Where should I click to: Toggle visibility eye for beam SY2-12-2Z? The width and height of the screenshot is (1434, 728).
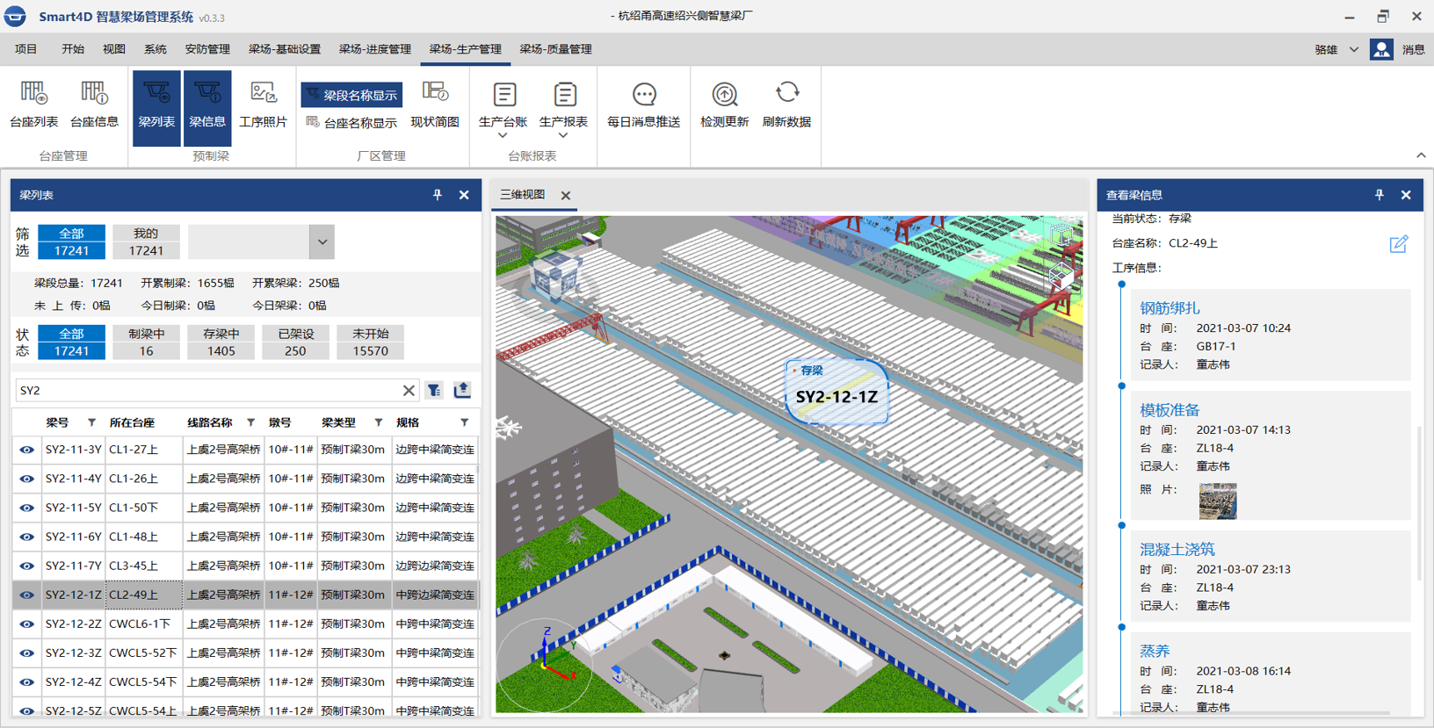point(27,624)
